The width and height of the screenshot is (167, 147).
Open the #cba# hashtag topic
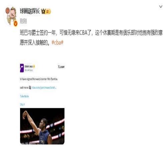[57, 42]
